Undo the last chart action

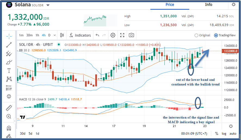[97, 35]
